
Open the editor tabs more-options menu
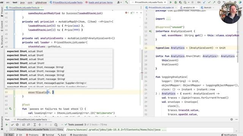(141, 8)
